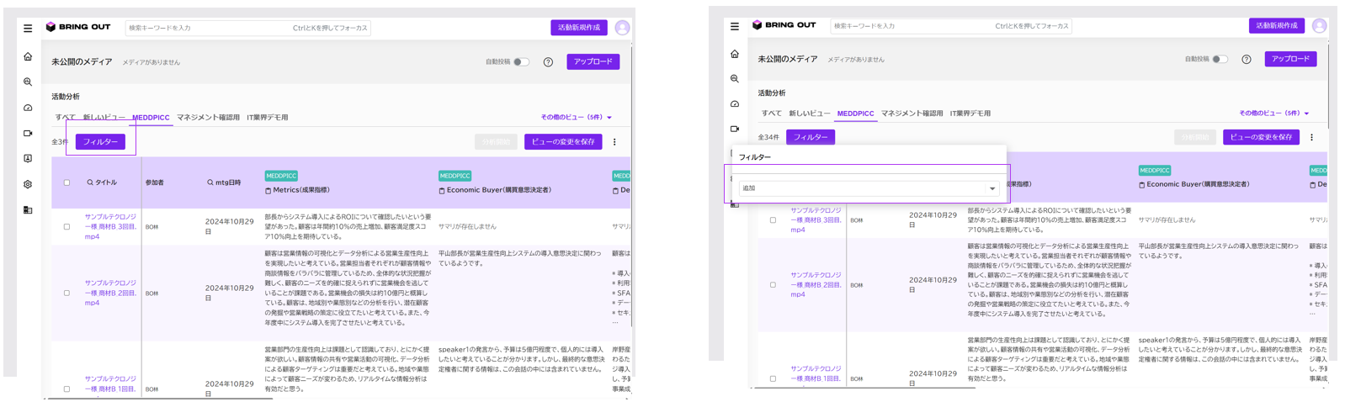Toggle 自動投稿 switch in the 全3件 window

[522, 62]
